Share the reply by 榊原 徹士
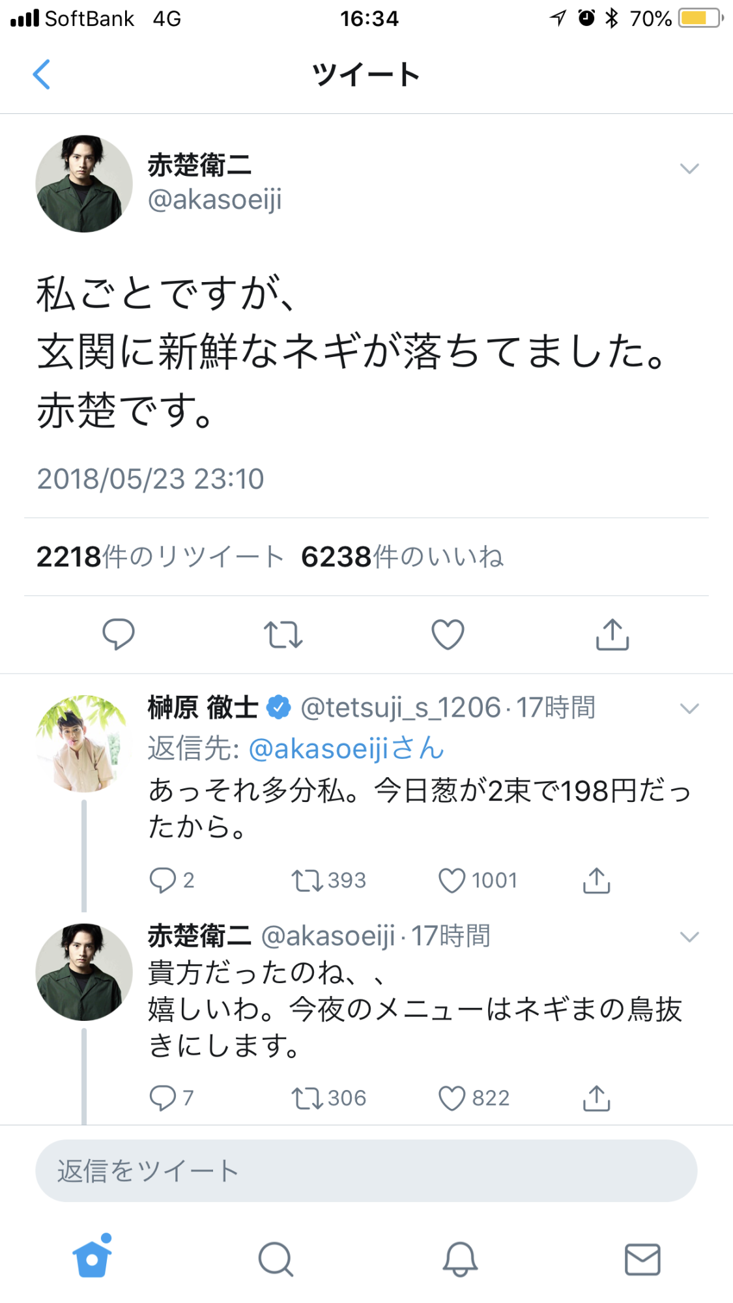The image size is (733, 1303). point(596,880)
